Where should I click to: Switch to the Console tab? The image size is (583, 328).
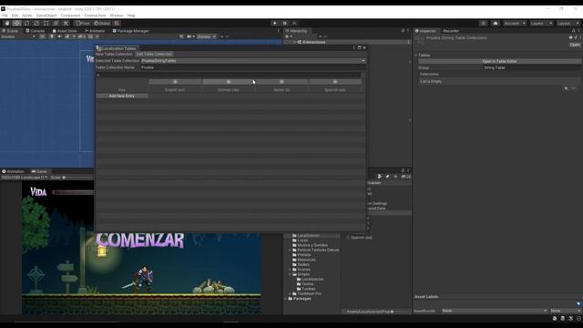click(x=36, y=31)
